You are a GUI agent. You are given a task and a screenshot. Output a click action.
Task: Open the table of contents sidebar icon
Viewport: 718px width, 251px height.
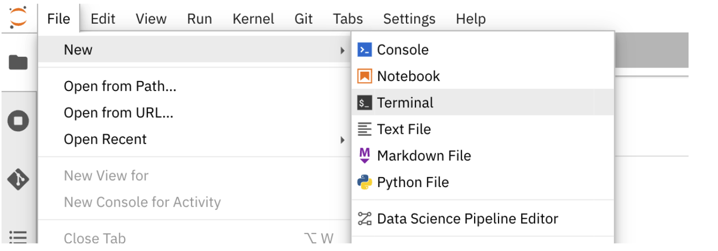pos(18,237)
